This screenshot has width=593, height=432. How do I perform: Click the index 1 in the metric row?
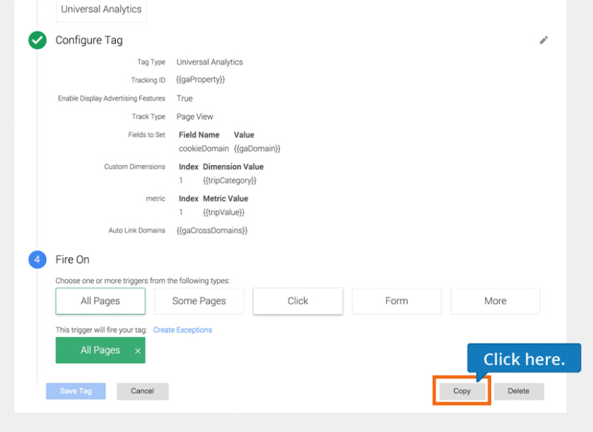pyautogui.click(x=181, y=212)
